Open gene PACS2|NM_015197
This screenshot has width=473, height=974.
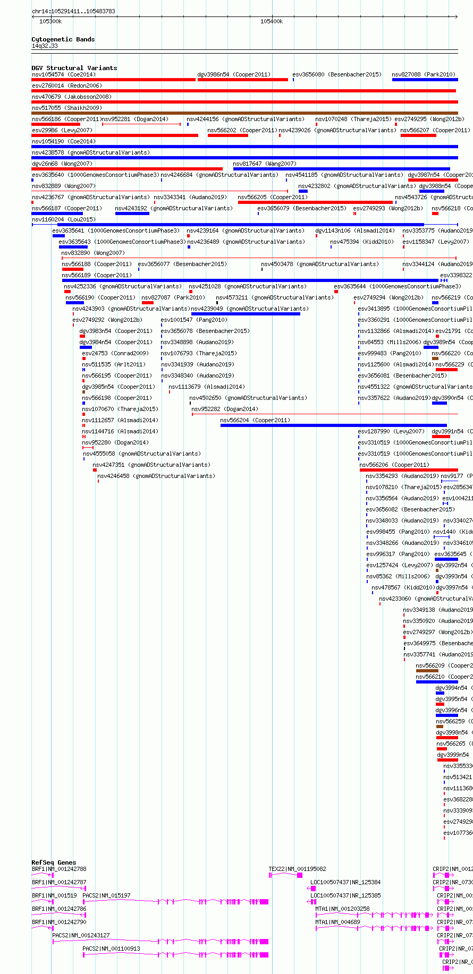point(175,901)
